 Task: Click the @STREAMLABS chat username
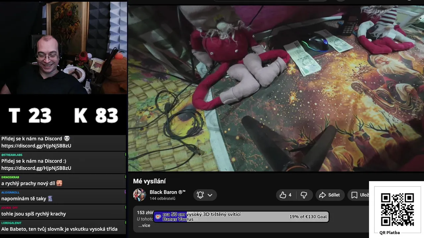click(12, 155)
